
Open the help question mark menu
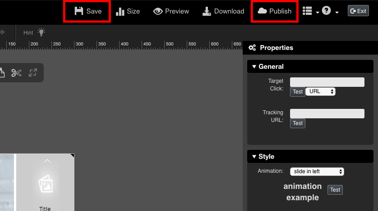(x=330, y=11)
